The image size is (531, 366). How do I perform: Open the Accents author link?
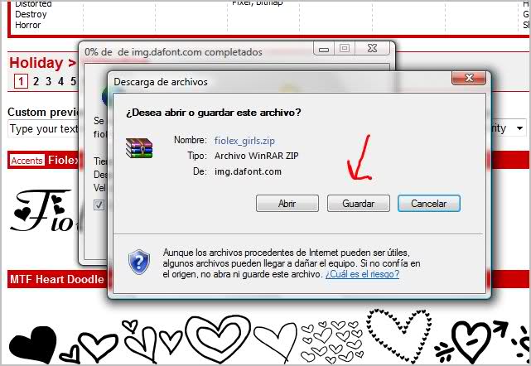tap(27, 160)
